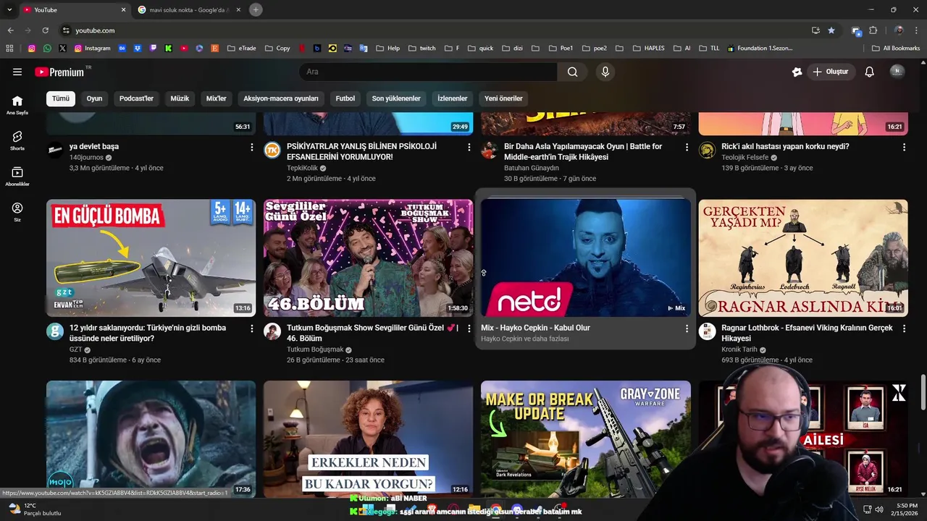Open the notifications bell
Image resolution: width=927 pixels, height=521 pixels.
point(870,72)
